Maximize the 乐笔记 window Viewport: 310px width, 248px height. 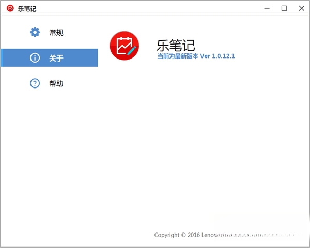click(284, 8)
